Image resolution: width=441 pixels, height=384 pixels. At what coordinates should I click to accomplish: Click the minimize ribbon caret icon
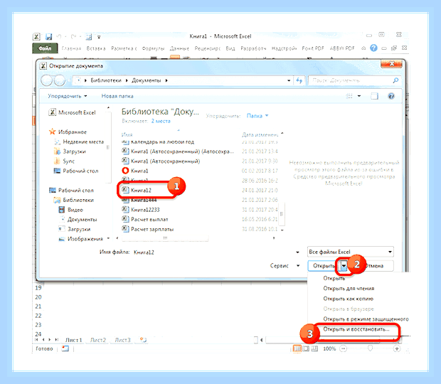363,48
